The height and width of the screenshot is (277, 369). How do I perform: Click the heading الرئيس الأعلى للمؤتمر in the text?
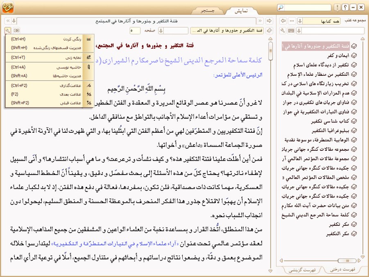tap(238, 75)
